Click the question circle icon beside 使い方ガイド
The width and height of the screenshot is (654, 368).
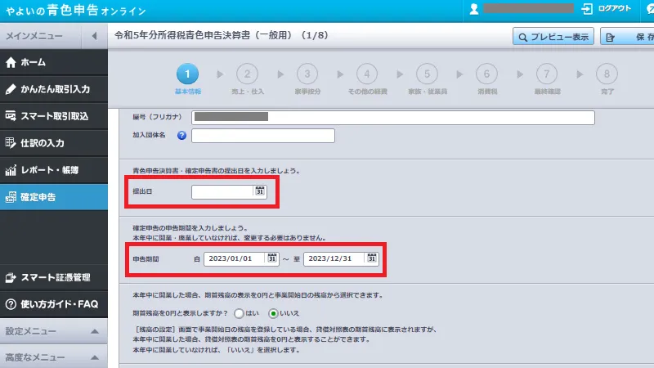(x=11, y=304)
